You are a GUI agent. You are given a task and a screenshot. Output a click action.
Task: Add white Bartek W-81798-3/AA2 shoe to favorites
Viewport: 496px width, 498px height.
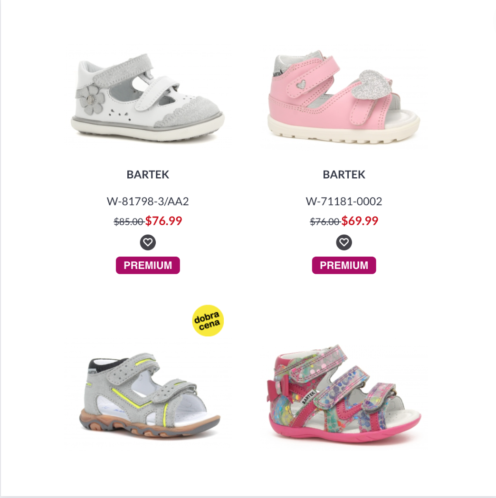click(148, 242)
